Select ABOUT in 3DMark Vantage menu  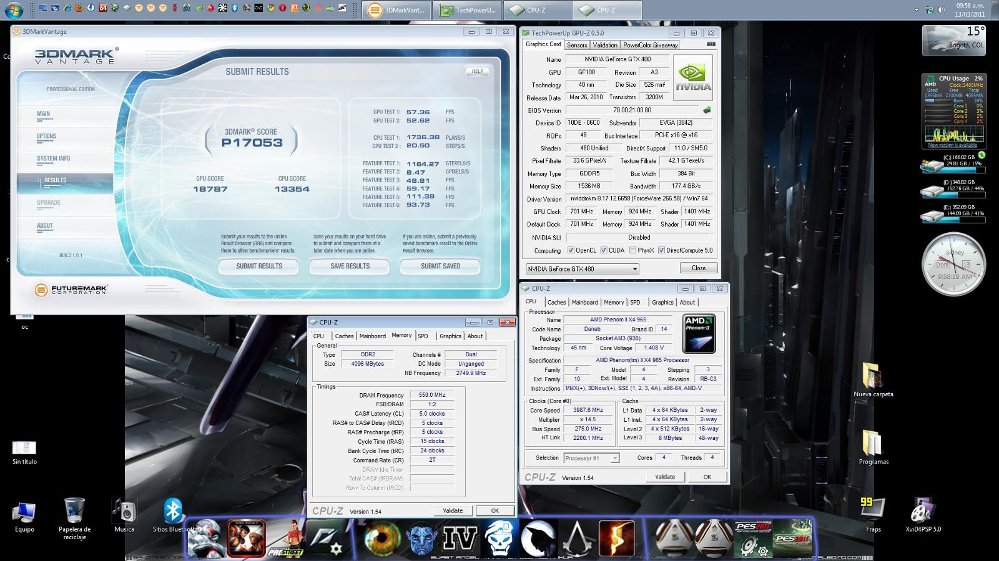coord(45,225)
